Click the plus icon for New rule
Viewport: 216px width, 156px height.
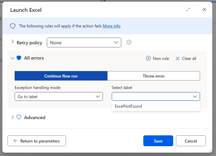point(148,58)
